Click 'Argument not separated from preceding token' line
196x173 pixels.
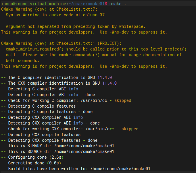[76, 26]
